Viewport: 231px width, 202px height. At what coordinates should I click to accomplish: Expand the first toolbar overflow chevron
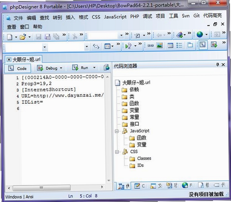(64, 35)
